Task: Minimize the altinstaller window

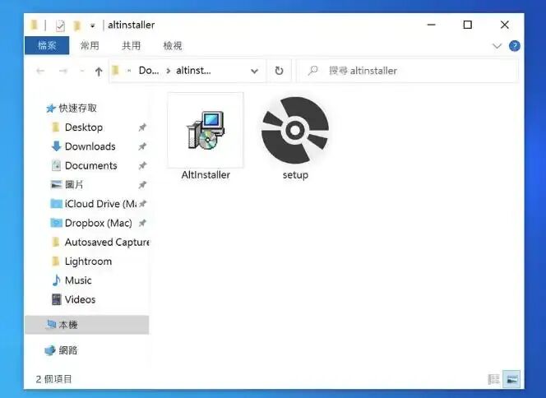Action: pos(431,25)
